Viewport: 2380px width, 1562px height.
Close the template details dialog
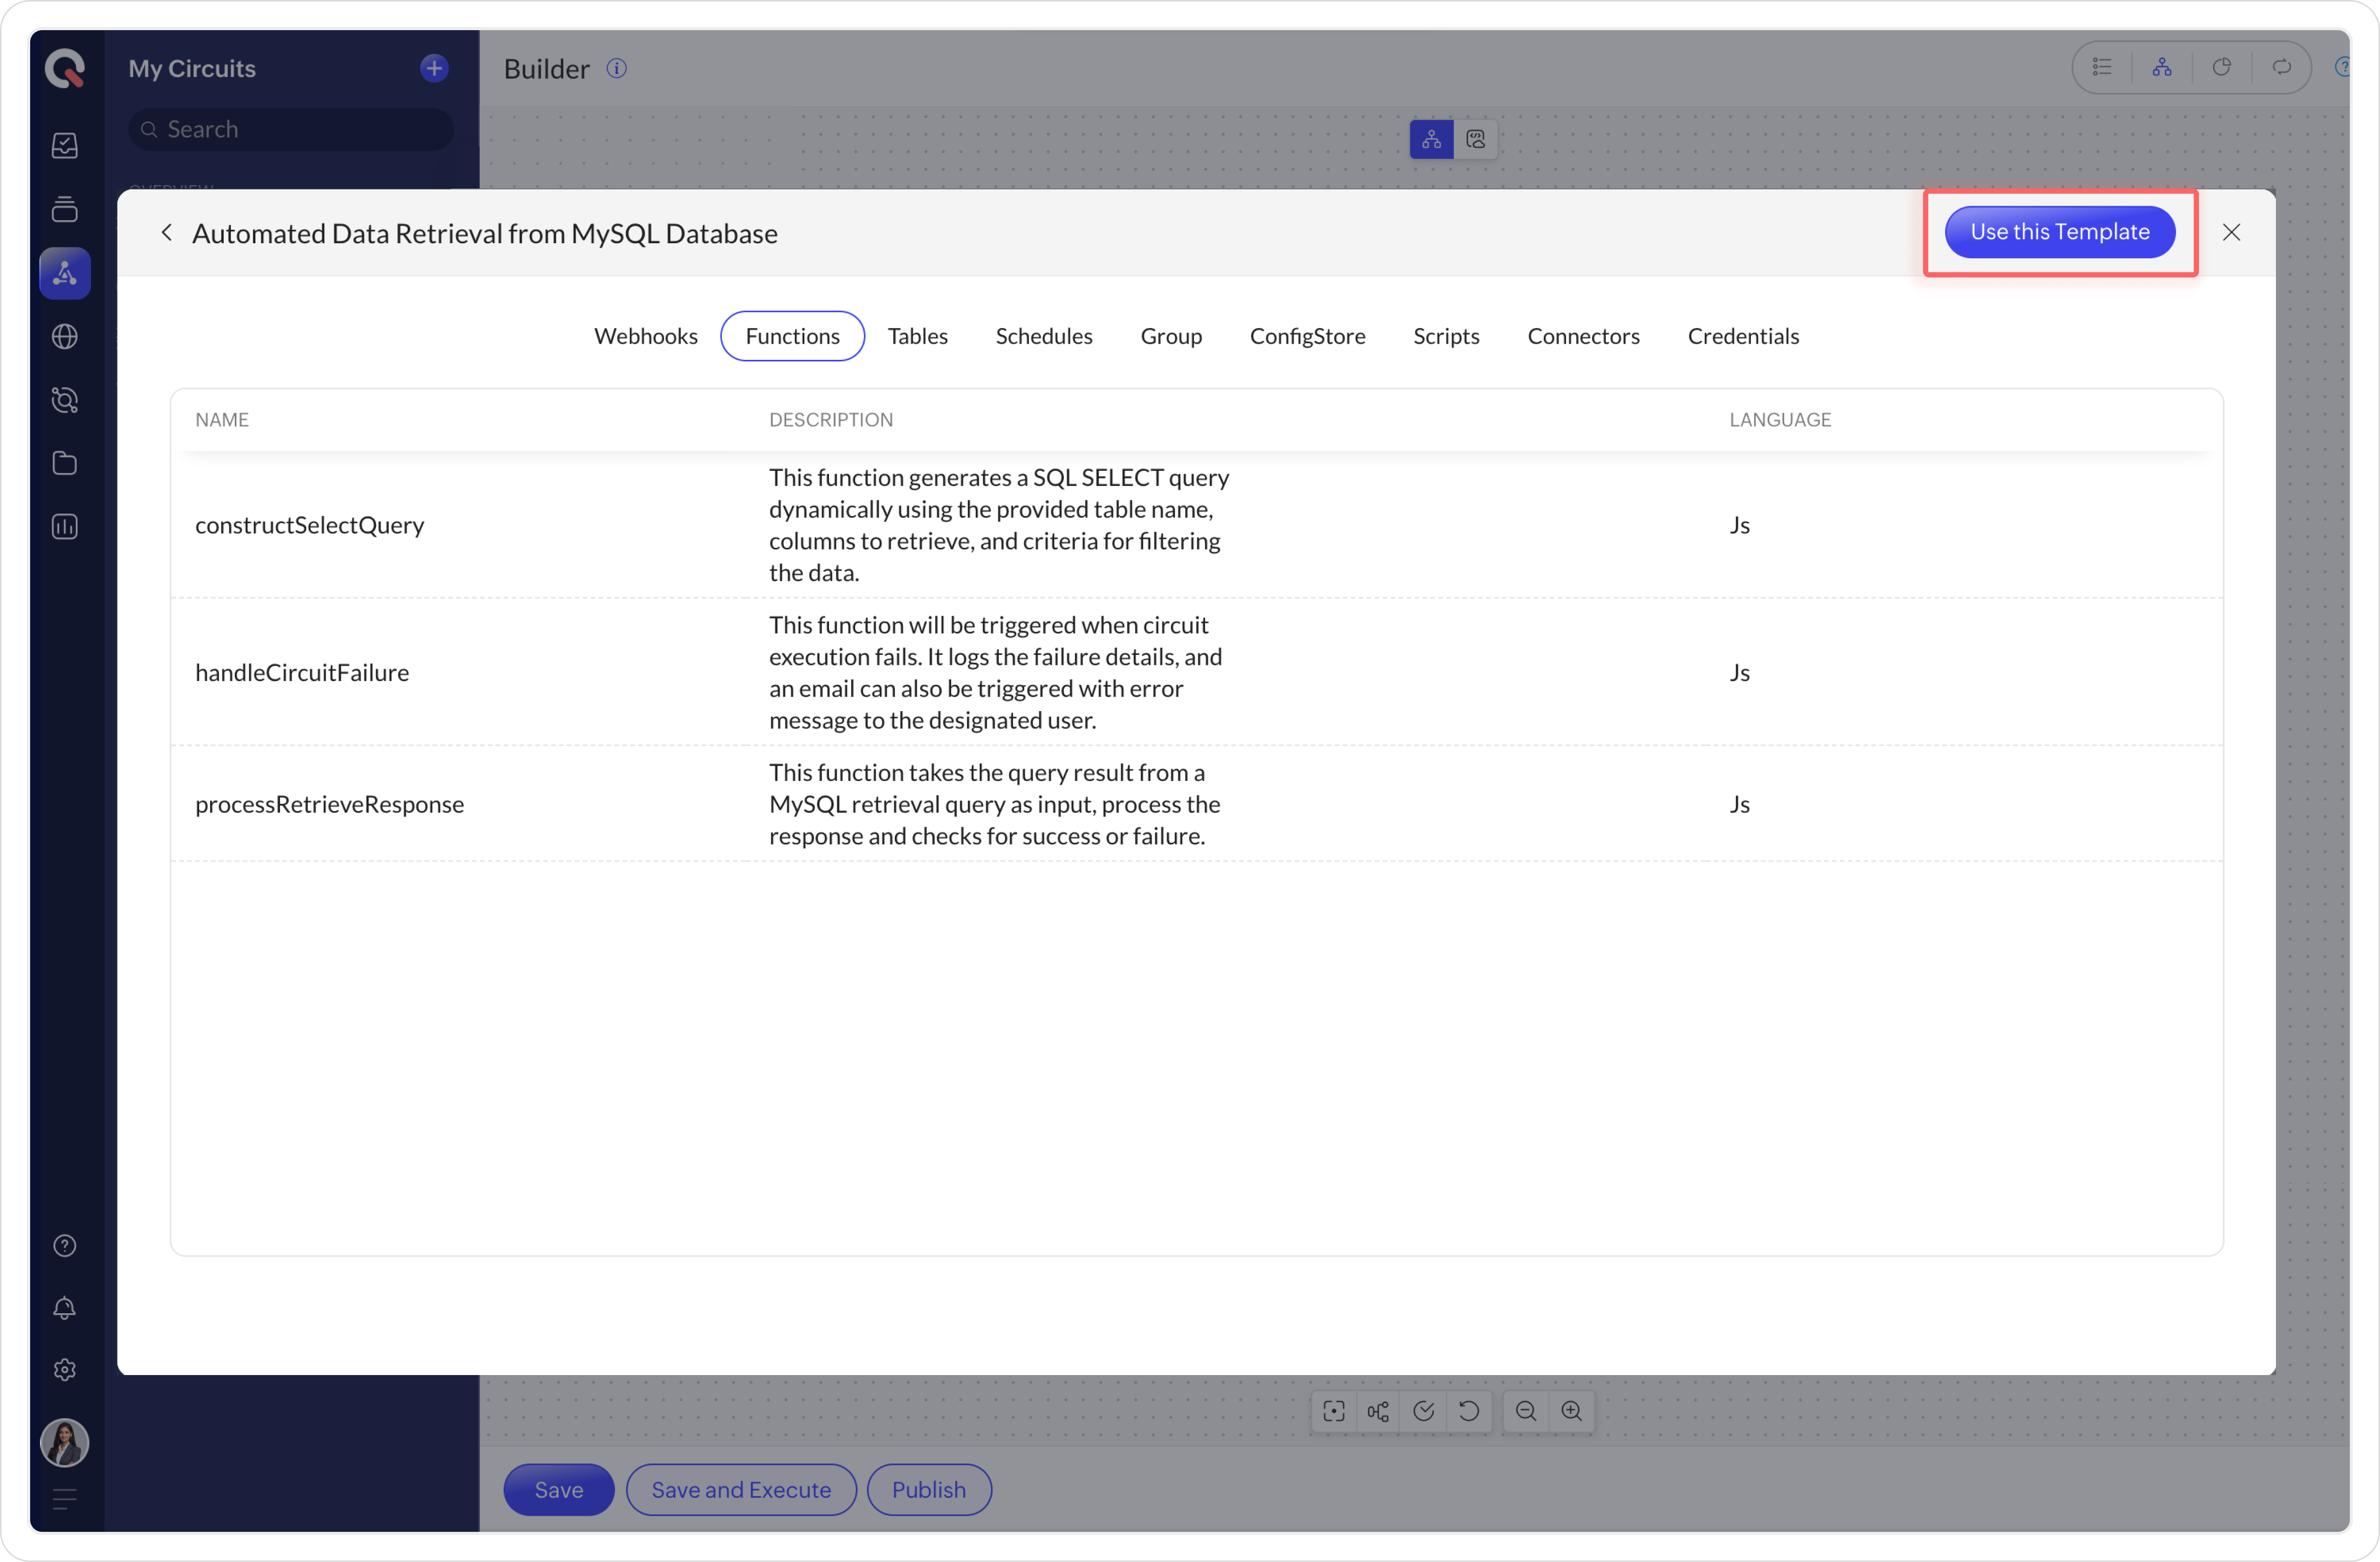tap(2231, 233)
